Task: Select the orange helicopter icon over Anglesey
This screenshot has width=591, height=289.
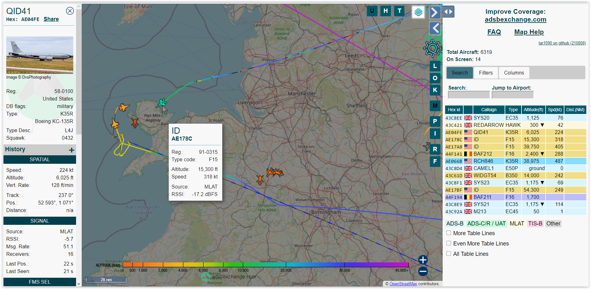Action: (135, 122)
